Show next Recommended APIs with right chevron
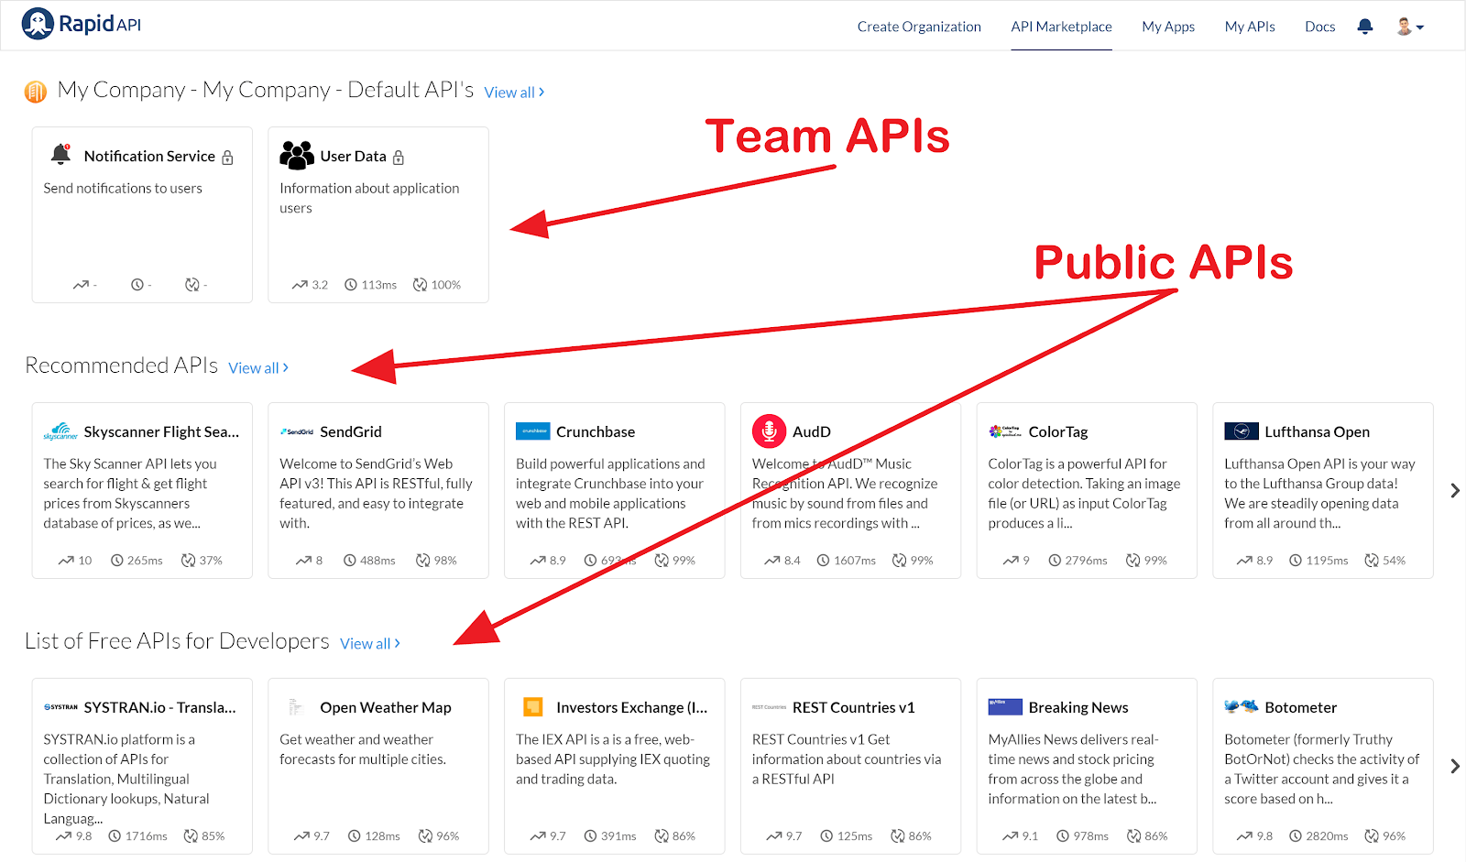 coord(1455,491)
